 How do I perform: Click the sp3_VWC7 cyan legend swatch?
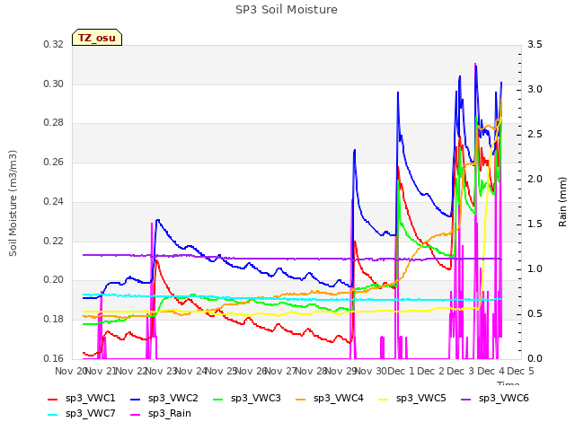53,415
